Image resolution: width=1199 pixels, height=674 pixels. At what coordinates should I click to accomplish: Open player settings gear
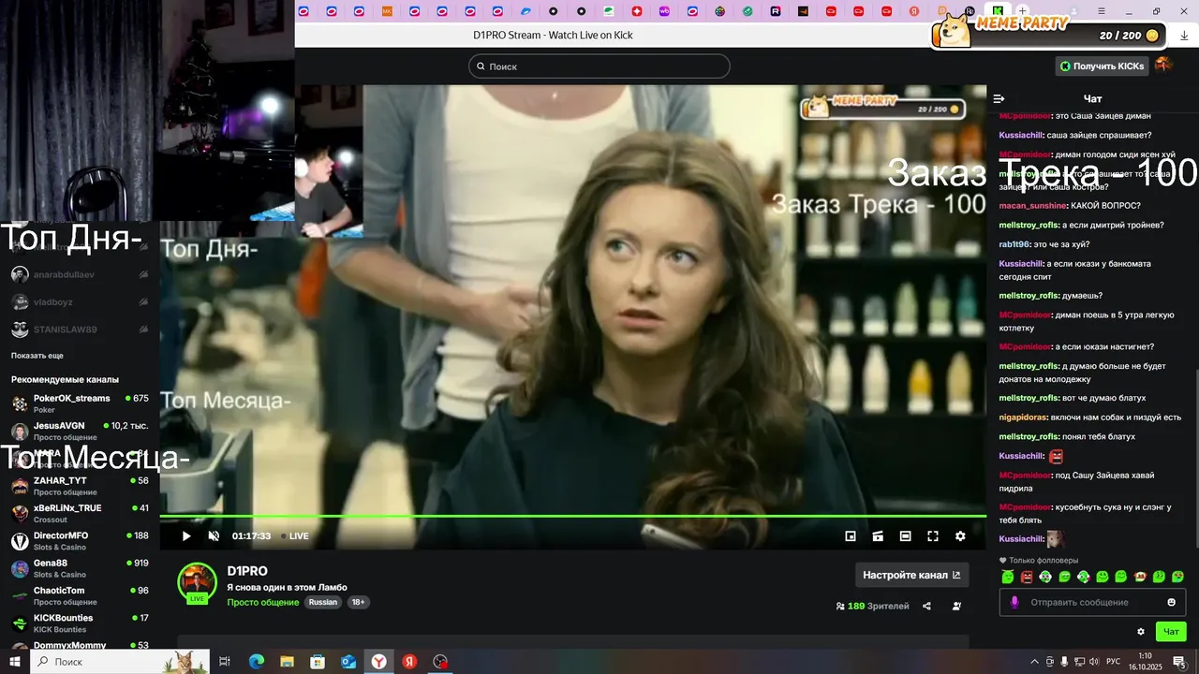point(960,536)
